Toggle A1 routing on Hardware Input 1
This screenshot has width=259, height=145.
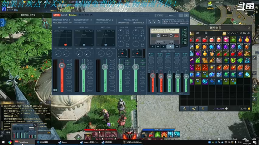pos(69,61)
